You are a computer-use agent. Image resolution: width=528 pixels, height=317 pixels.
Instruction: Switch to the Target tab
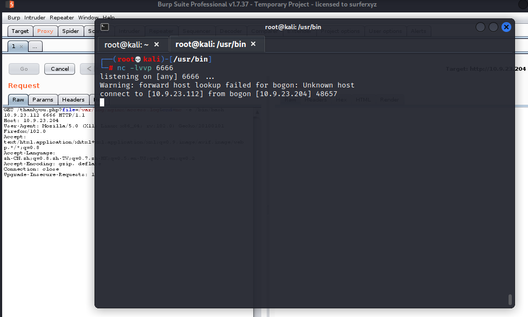pos(20,31)
